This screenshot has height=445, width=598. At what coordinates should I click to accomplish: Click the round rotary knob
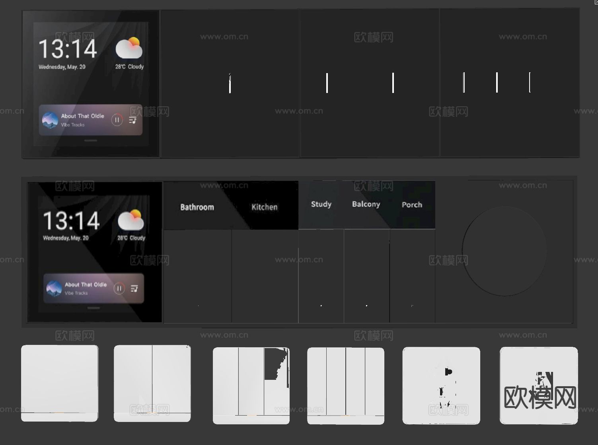coord(504,251)
